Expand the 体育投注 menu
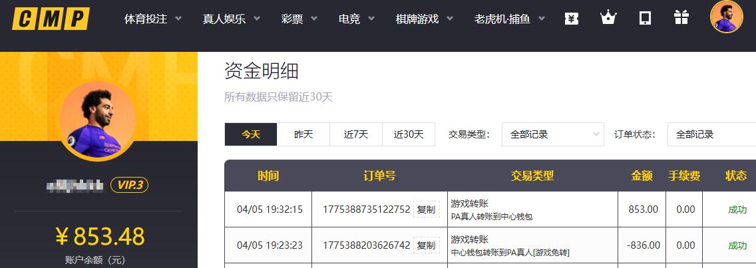Viewport: 756px width, 268px height. [x=152, y=19]
